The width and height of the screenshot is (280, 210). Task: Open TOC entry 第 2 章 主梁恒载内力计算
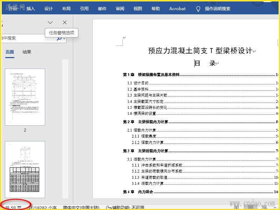coord(200,122)
